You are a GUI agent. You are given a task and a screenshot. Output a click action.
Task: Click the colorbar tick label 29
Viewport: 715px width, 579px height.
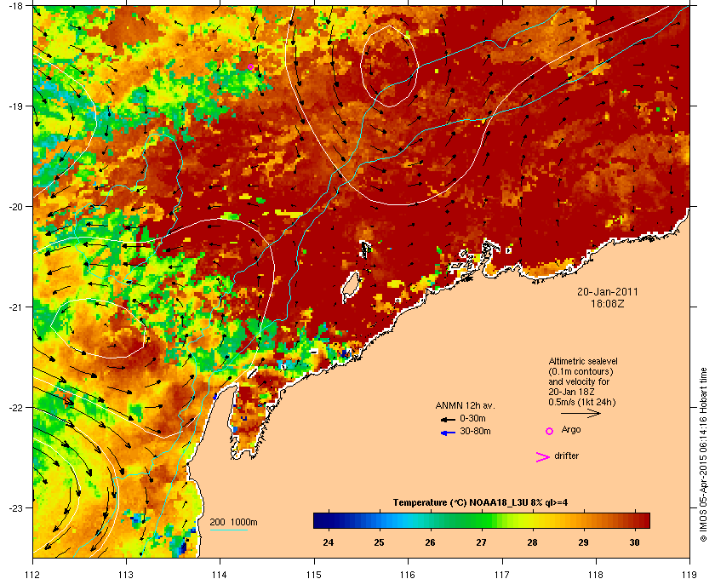(583, 542)
